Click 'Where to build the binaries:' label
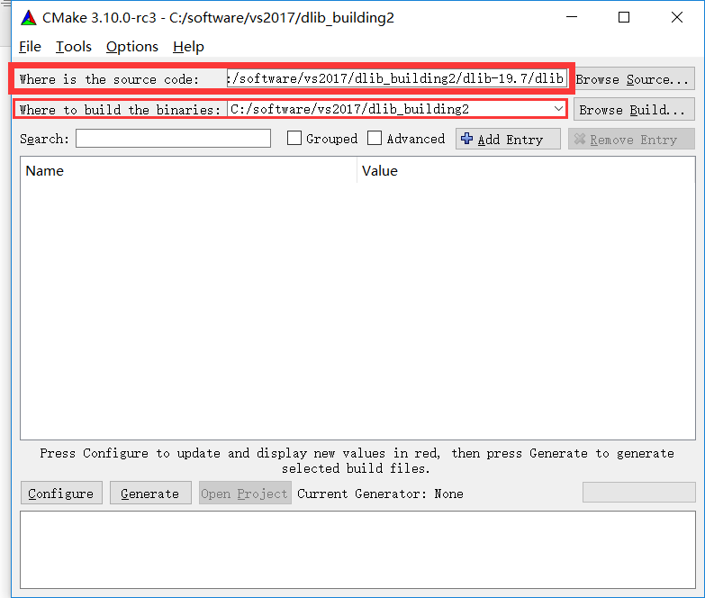The width and height of the screenshot is (705, 598). click(120, 110)
